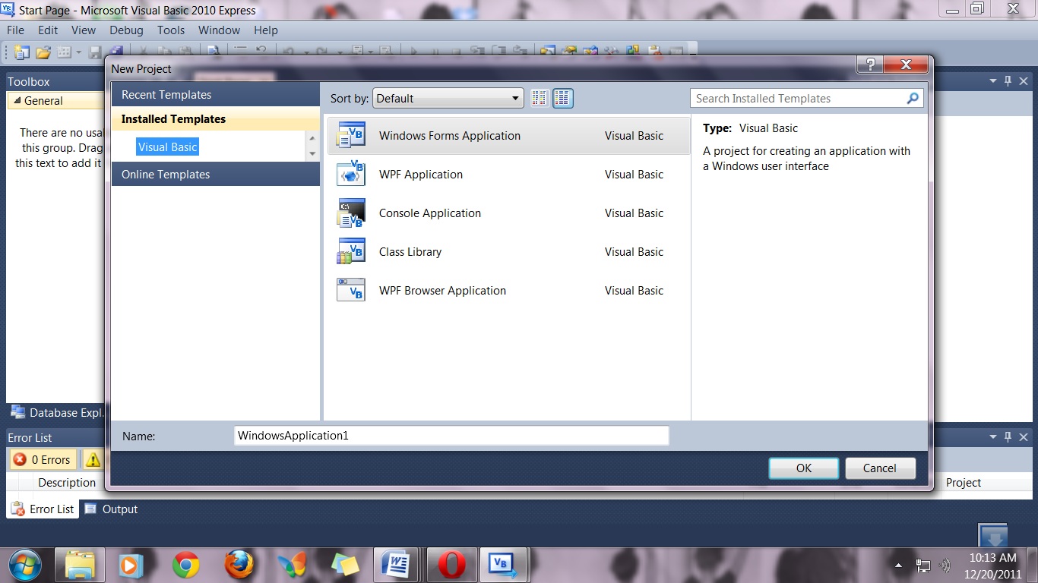1038x583 pixels.
Task: Toggle auto-hide pin on the Toolbox panel
Action: click(x=1008, y=81)
